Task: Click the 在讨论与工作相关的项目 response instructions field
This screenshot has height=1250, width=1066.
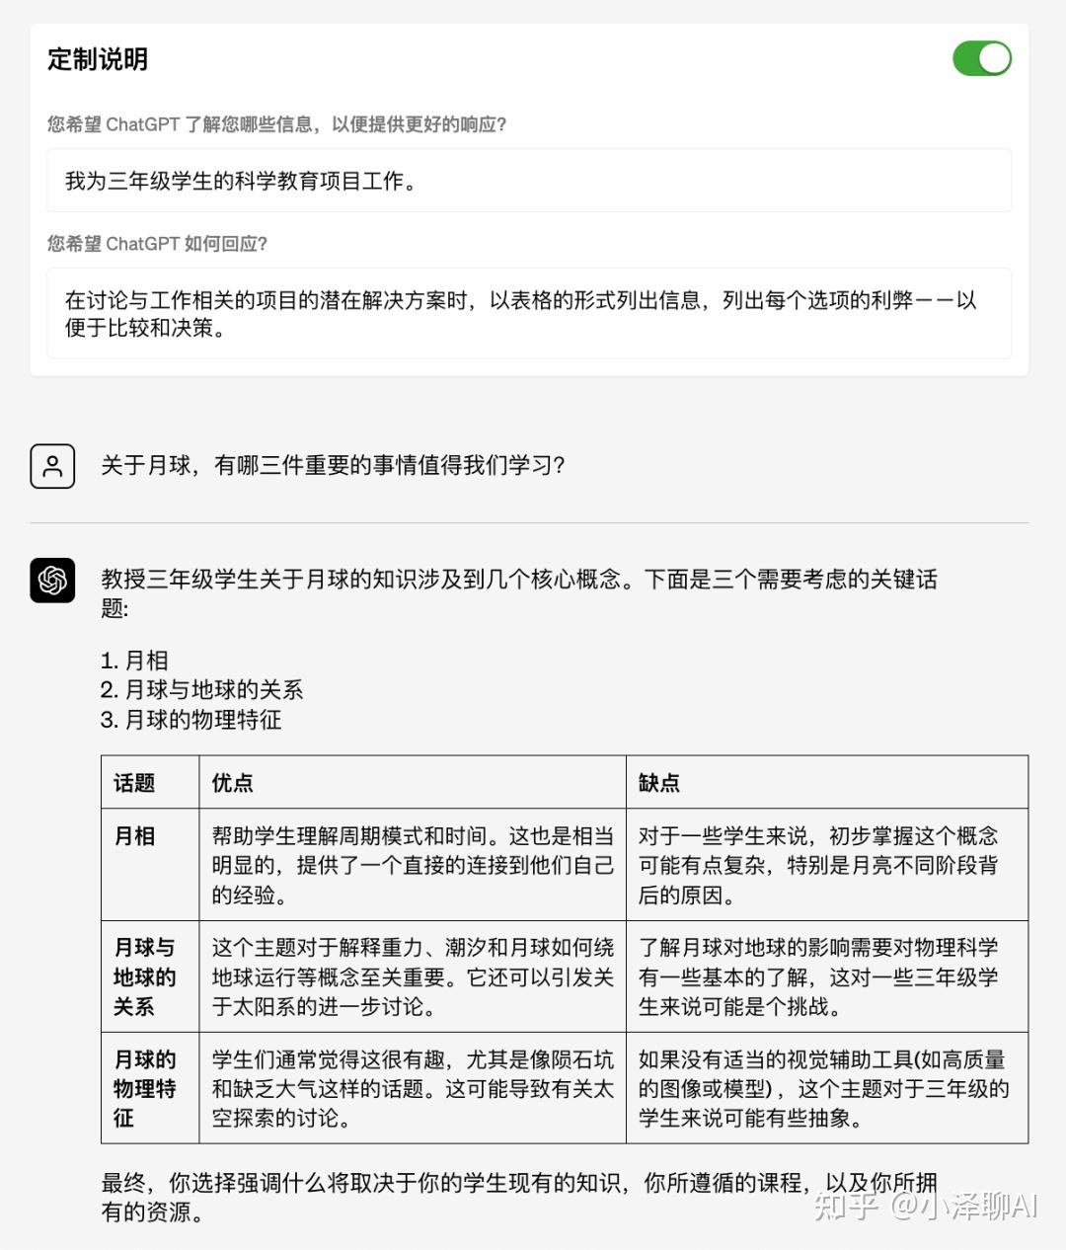Action: pos(529,314)
